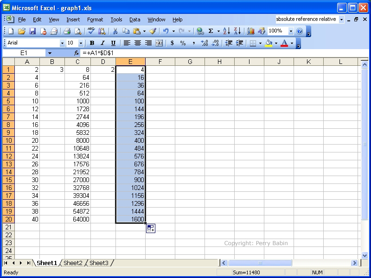Sort ascending A to Z
The width and height of the screenshot is (371, 278).
[x=226, y=31]
